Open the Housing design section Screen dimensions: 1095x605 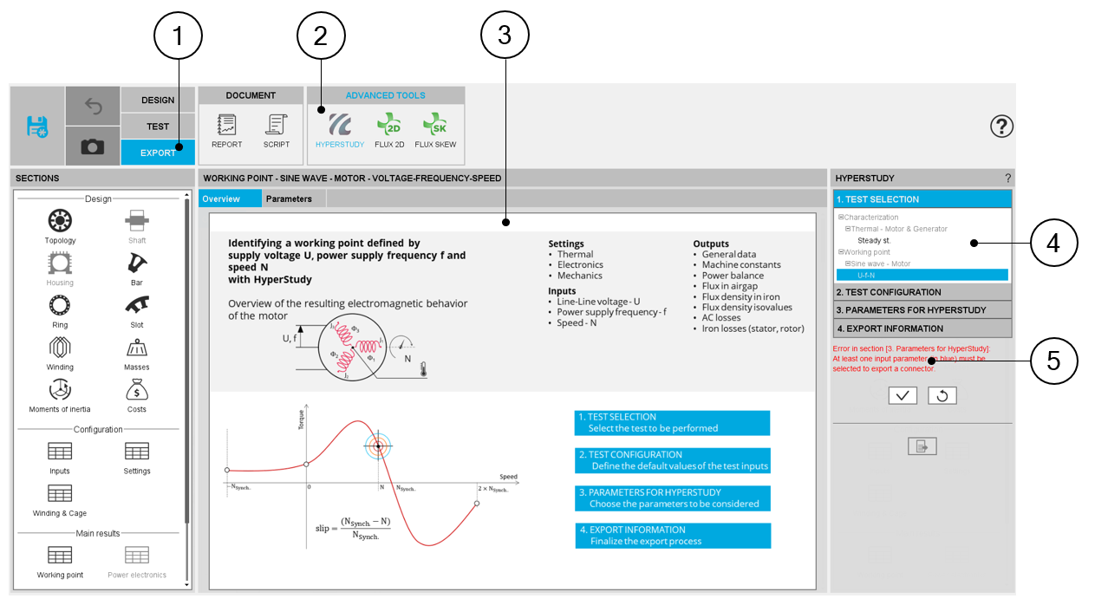click(60, 270)
